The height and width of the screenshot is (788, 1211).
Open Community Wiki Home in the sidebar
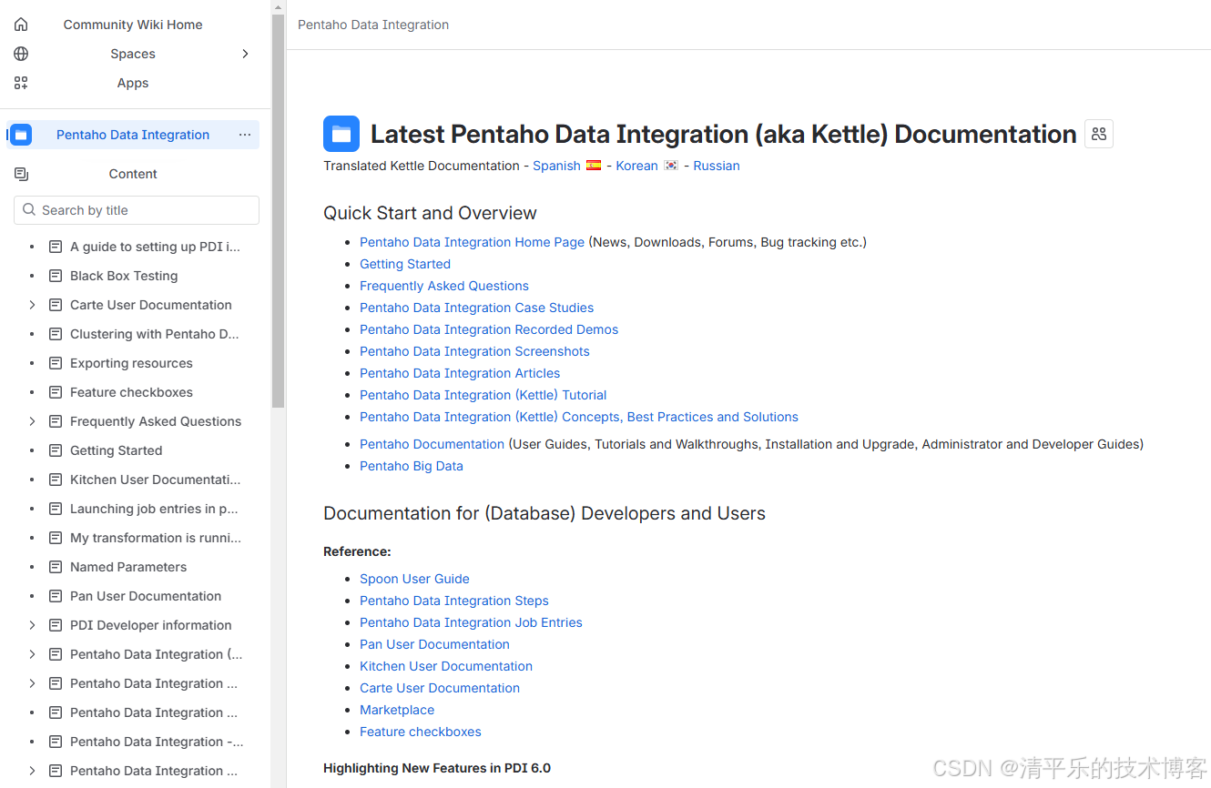point(133,25)
